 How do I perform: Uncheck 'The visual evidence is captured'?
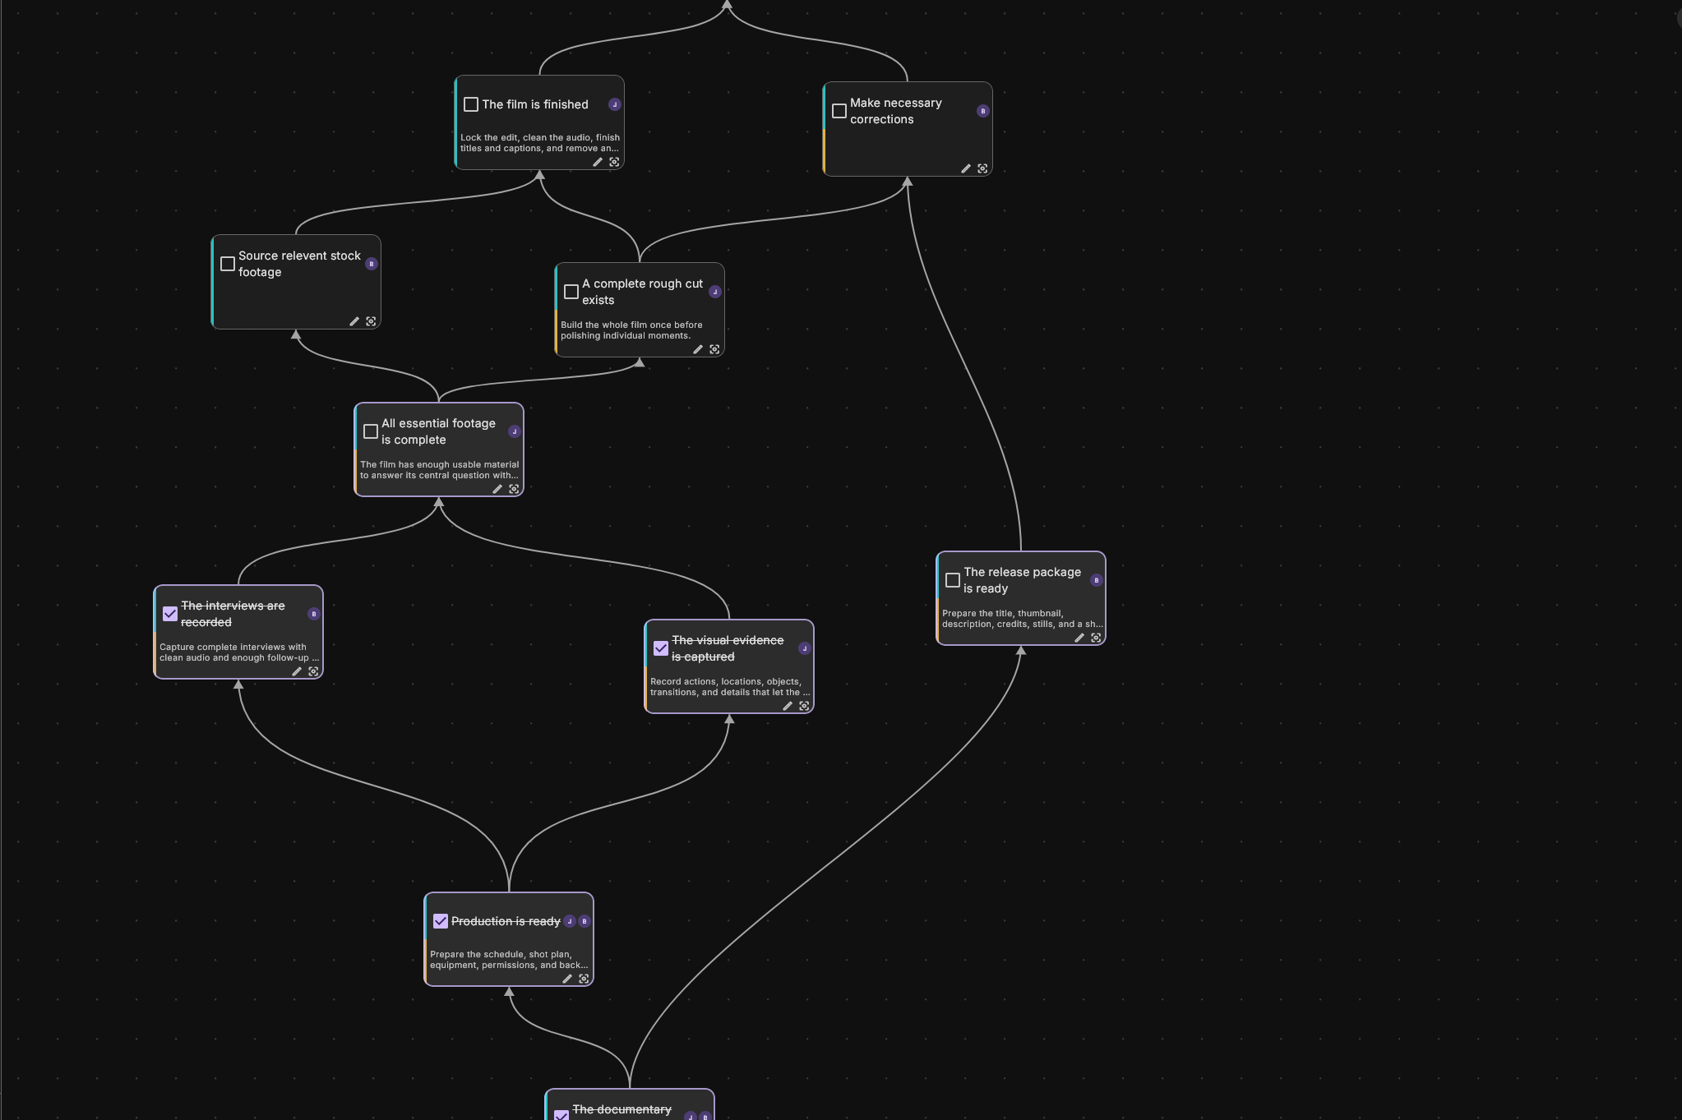(x=661, y=648)
